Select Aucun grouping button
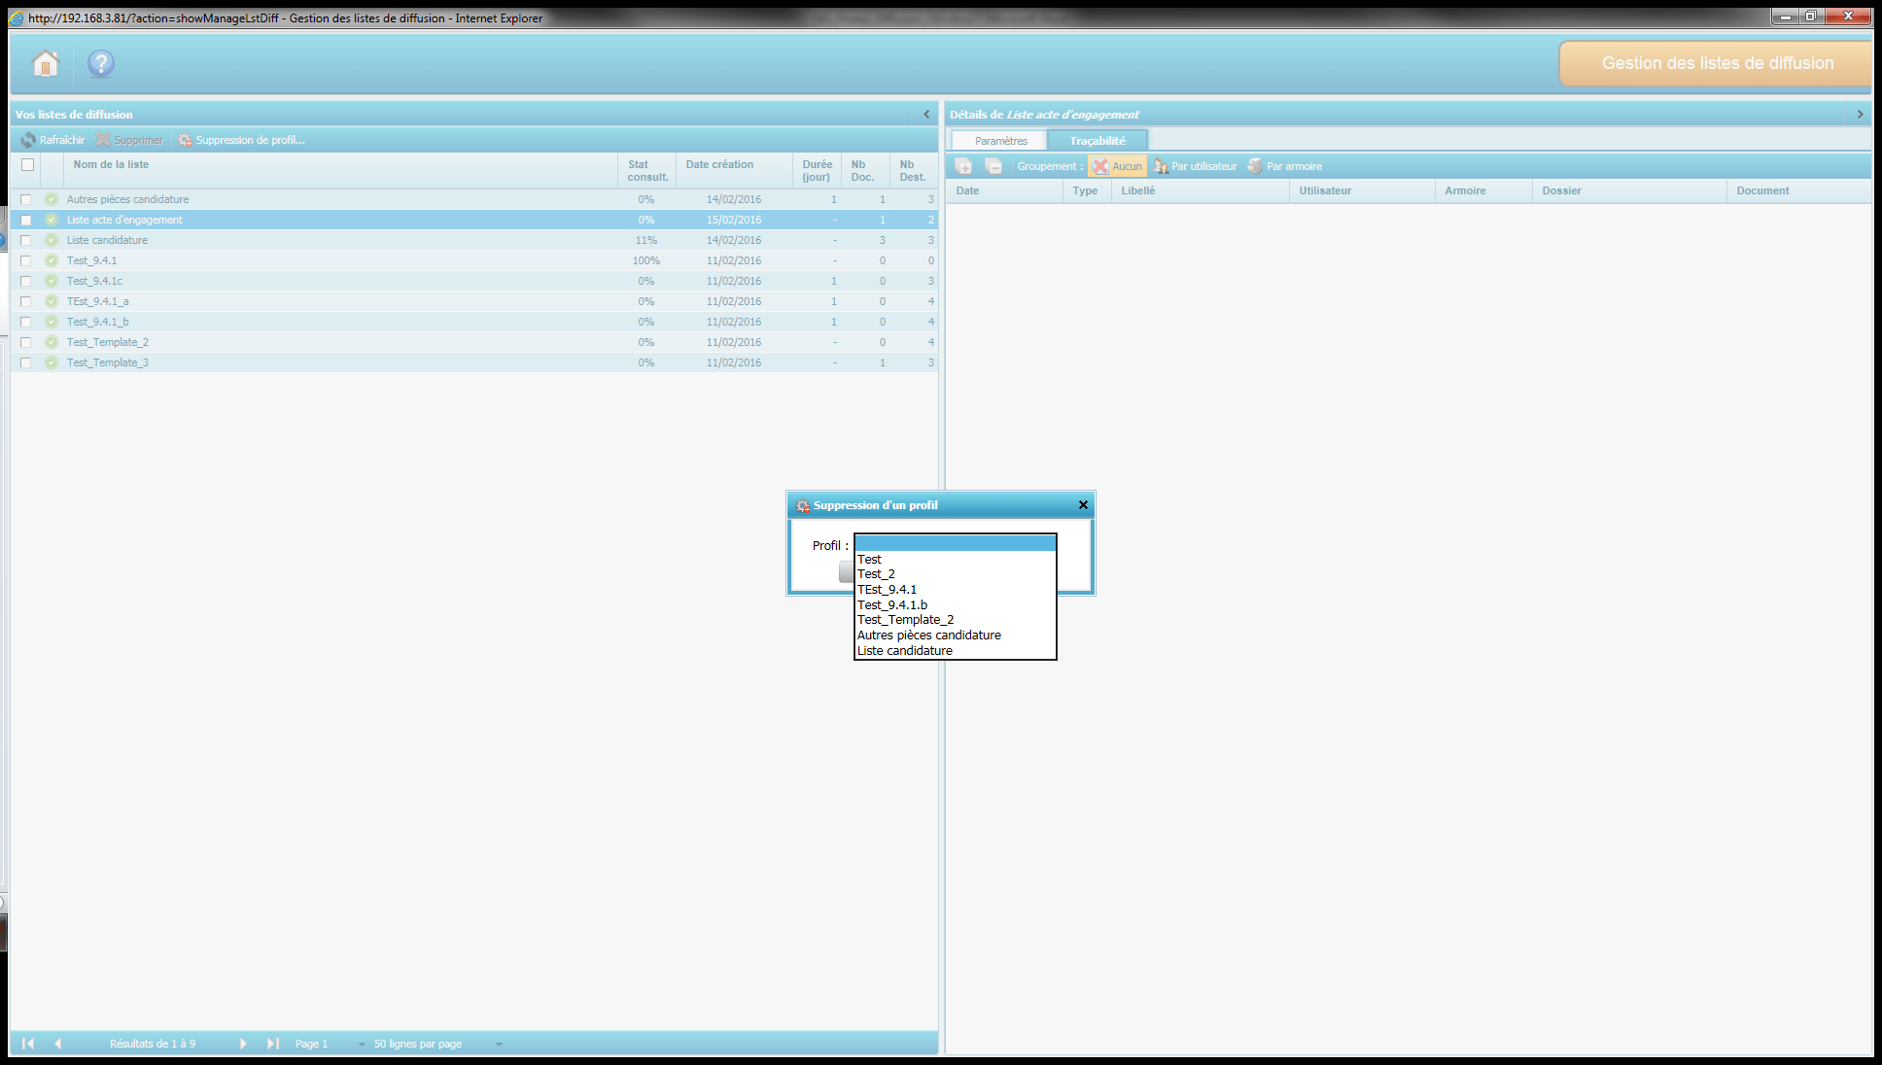 coord(1117,166)
